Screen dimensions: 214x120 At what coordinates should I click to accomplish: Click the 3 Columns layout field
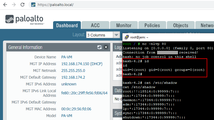[100, 35]
